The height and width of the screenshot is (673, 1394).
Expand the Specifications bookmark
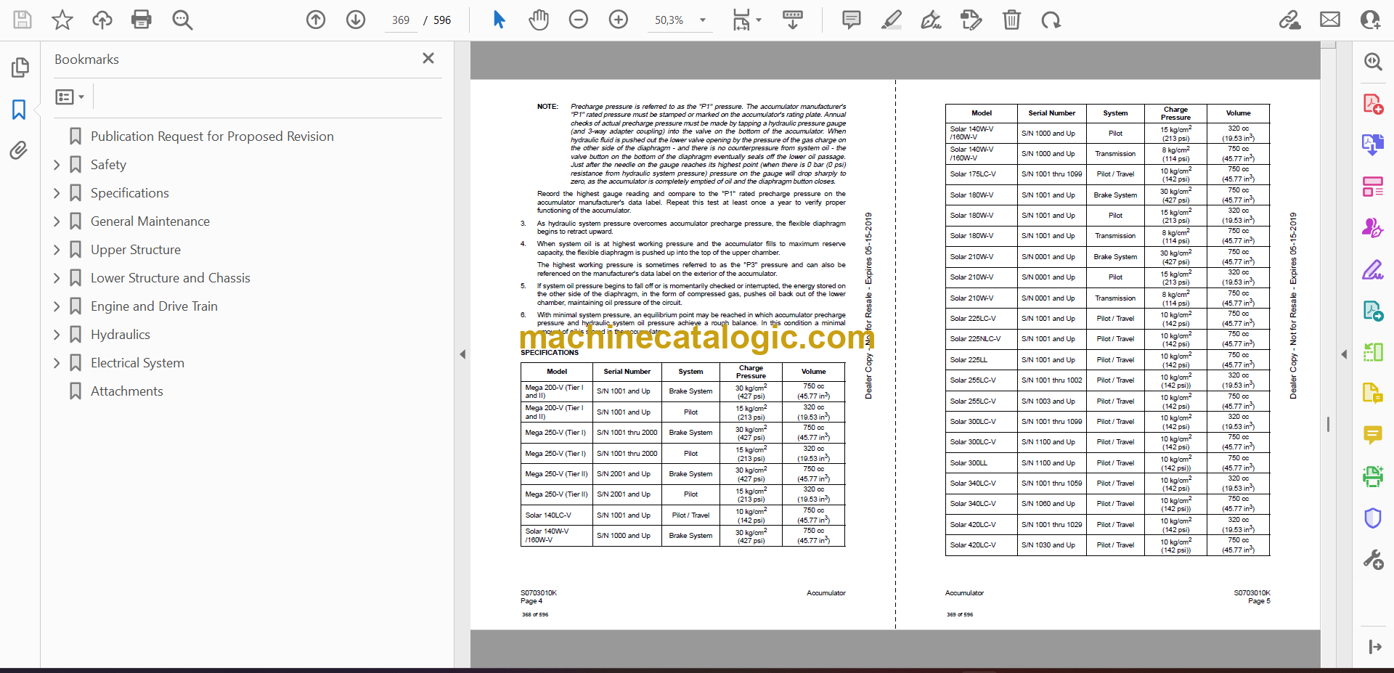pos(57,193)
